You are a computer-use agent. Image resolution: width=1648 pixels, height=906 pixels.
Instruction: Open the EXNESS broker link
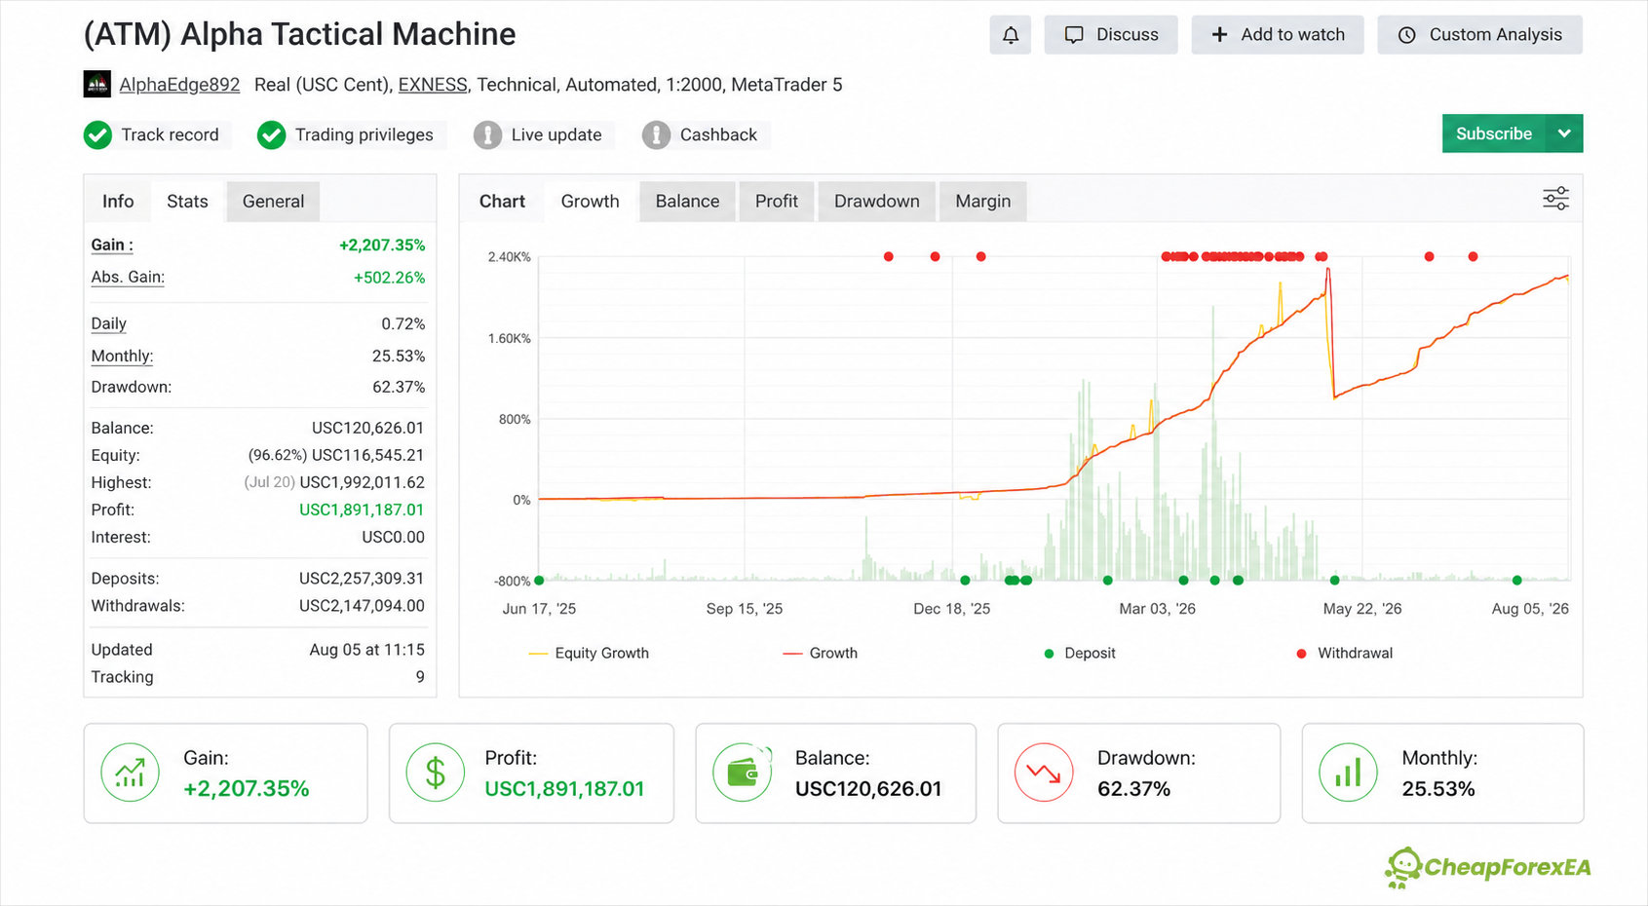point(433,85)
